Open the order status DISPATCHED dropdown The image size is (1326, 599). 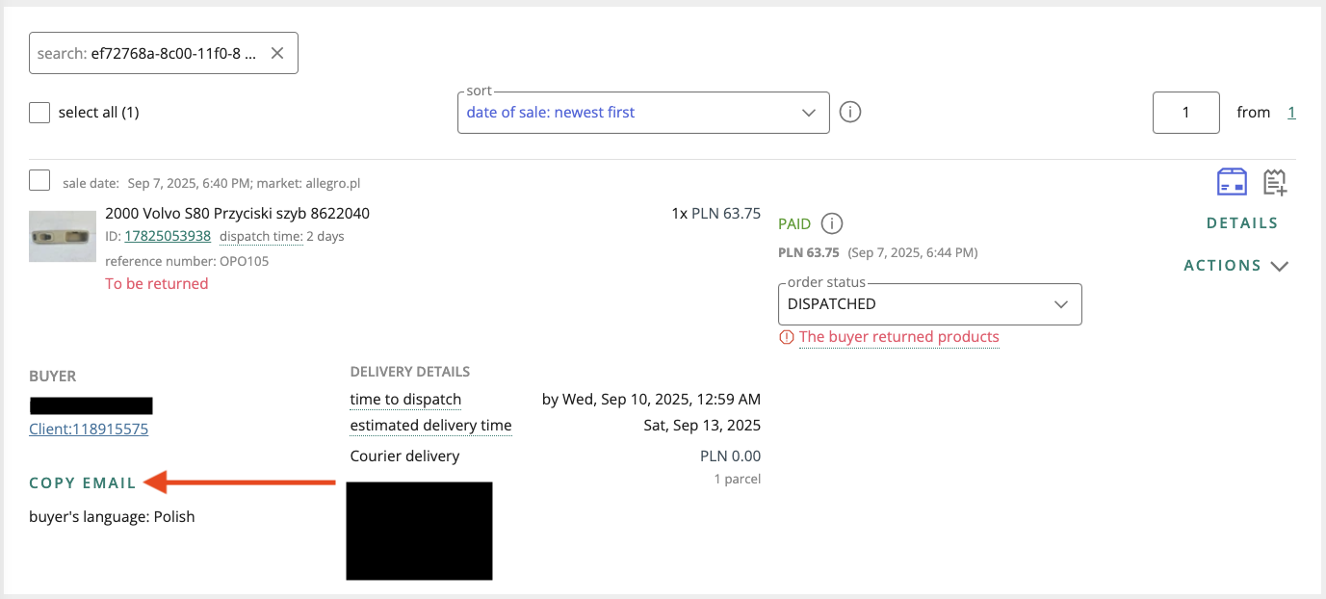(929, 304)
